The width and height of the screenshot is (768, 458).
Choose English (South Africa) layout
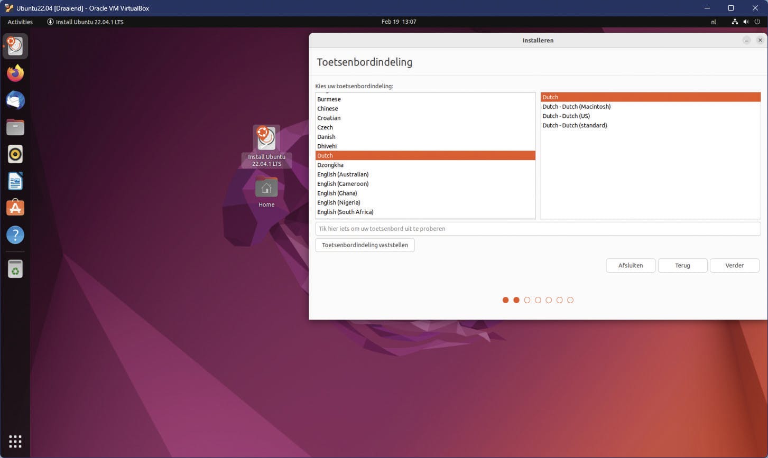coord(425,212)
